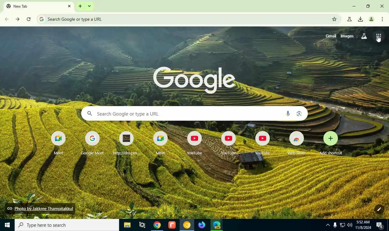
Task: Open the Images link
Action: coord(347,36)
